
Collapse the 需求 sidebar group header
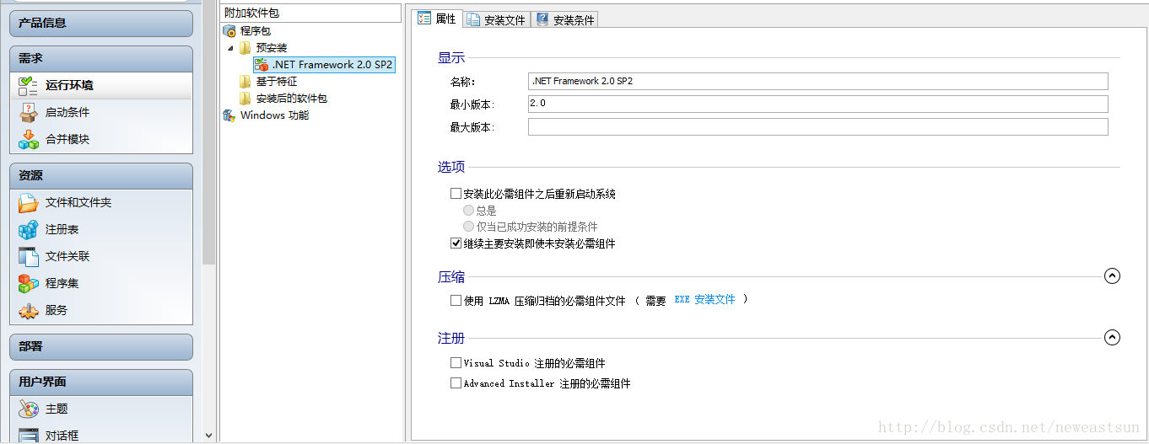[101, 58]
